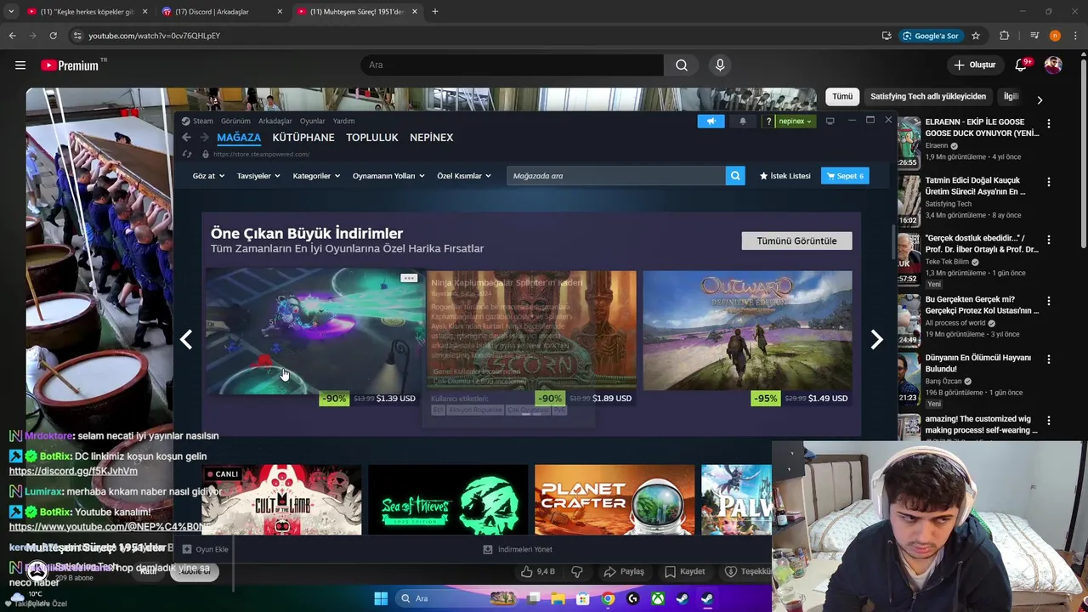Open the Steam menu in Steam menu bar
1088x612 pixels.
(203, 121)
